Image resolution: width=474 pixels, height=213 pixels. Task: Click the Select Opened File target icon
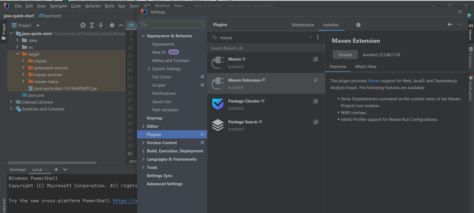83,25
